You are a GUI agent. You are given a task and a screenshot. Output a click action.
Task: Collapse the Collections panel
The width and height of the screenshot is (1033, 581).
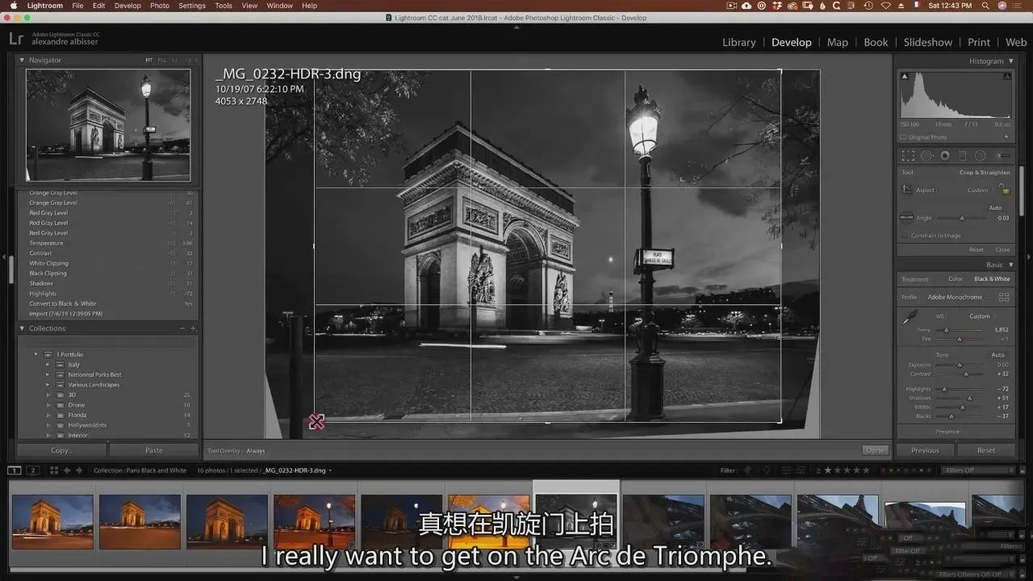coord(22,328)
